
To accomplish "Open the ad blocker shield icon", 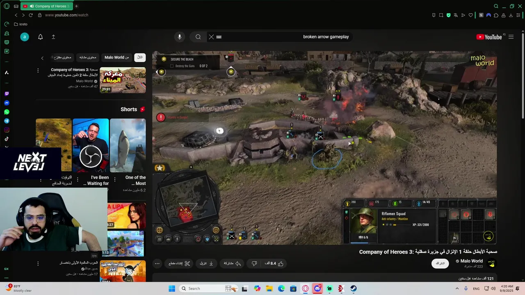I will pyautogui.click(x=448, y=15).
